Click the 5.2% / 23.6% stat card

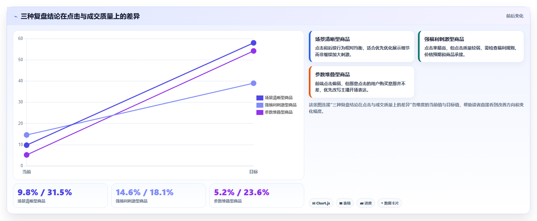coord(257,196)
